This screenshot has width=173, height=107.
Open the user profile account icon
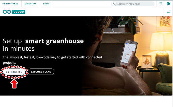coord(168,4)
